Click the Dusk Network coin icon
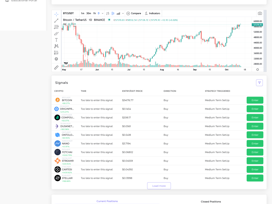This screenshot has height=204, width=272. pyautogui.click(x=57, y=126)
